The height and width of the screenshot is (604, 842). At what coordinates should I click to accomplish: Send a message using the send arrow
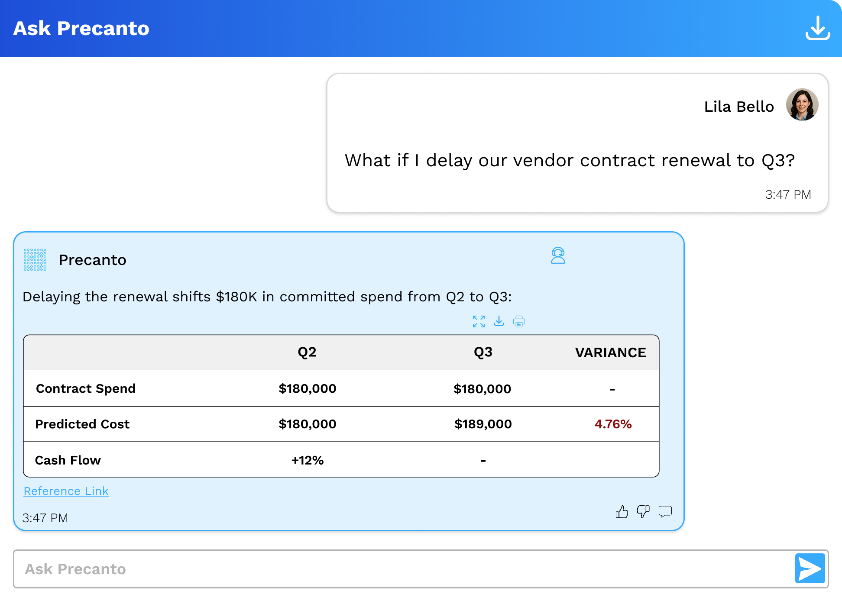click(x=810, y=568)
